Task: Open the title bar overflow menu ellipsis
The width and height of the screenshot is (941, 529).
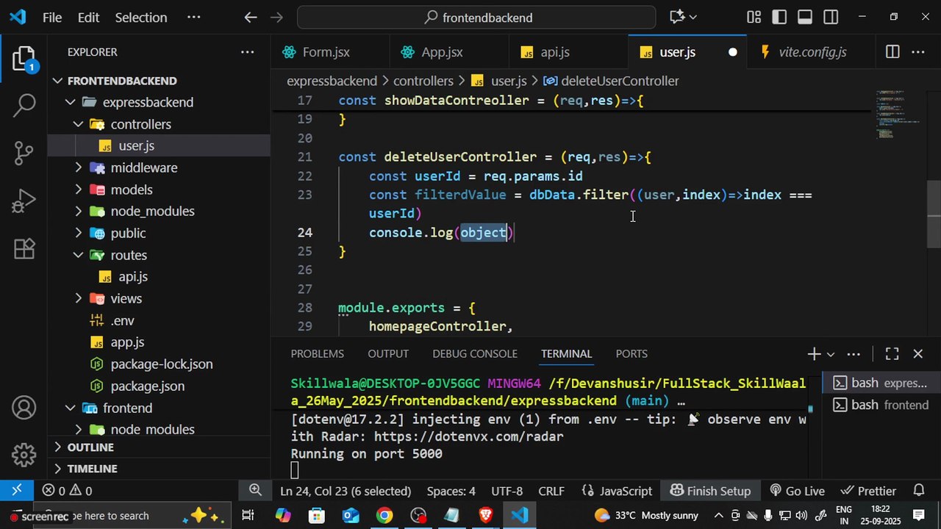Action: click(193, 17)
